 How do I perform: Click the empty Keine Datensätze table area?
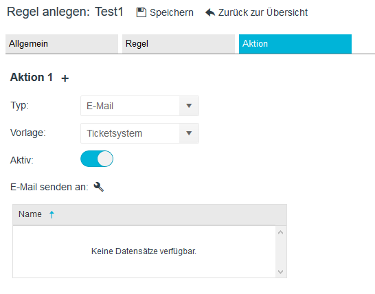click(x=144, y=251)
